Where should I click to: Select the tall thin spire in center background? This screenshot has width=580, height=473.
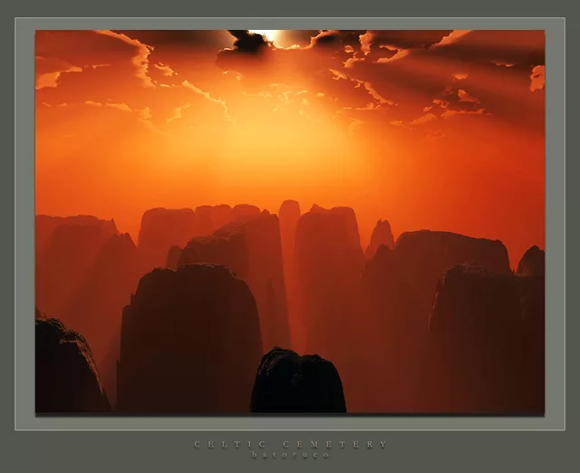coord(289,236)
